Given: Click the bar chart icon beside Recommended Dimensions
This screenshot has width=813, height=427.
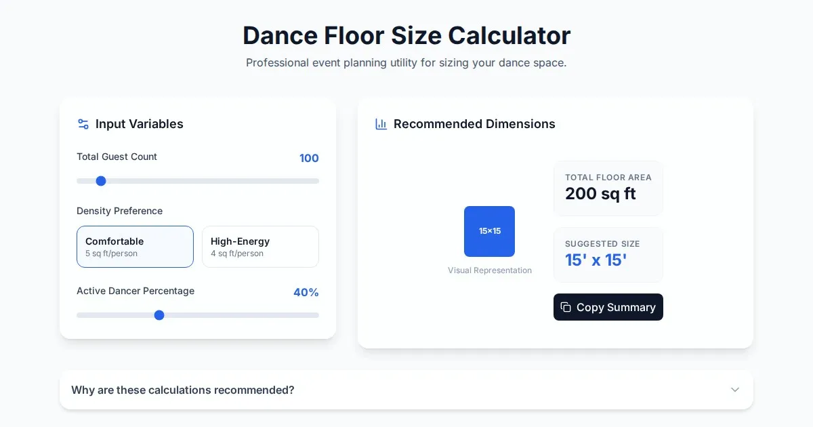Looking at the screenshot, I should 381,124.
